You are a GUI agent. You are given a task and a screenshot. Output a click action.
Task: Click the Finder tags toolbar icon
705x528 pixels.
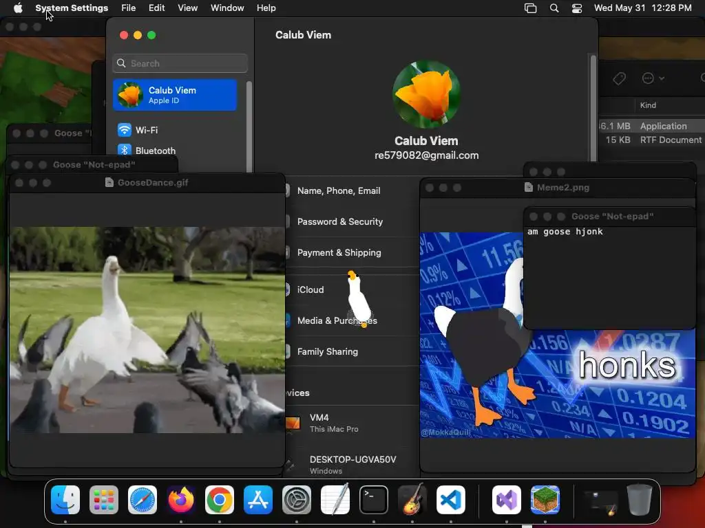coord(619,78)
